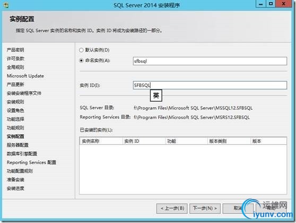Click the 已安装的实例(L) list label
The width and height of the screenshot is (296, 223).
click(96, 130)
